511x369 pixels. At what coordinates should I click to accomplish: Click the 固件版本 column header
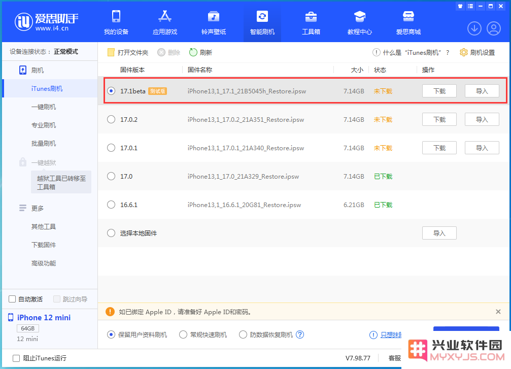132,70
